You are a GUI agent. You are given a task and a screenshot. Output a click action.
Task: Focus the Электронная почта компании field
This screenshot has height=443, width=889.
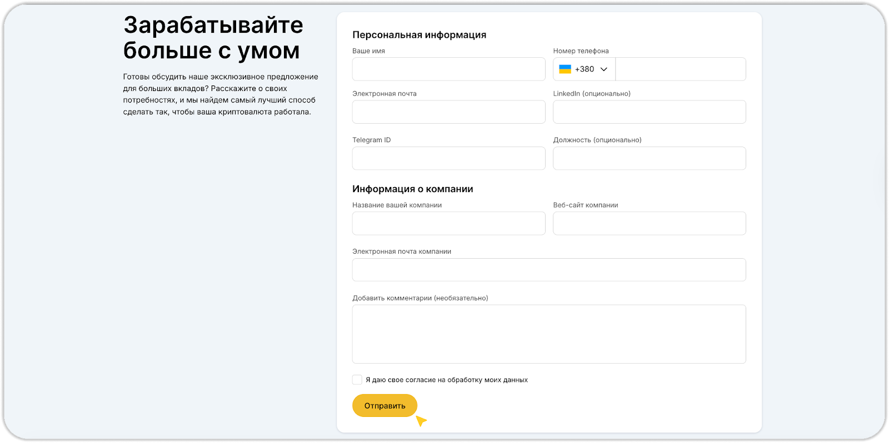[549, 270]
